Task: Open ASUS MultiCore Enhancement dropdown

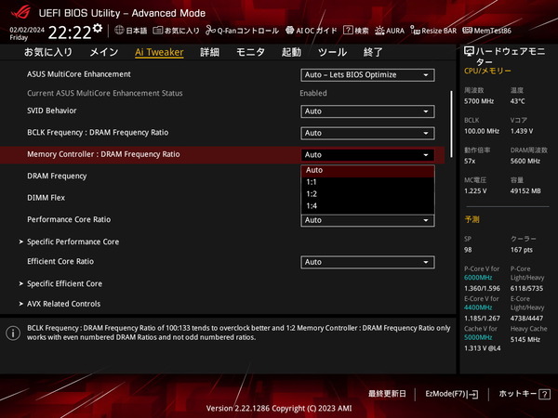Action: click(x=367, y=74)
